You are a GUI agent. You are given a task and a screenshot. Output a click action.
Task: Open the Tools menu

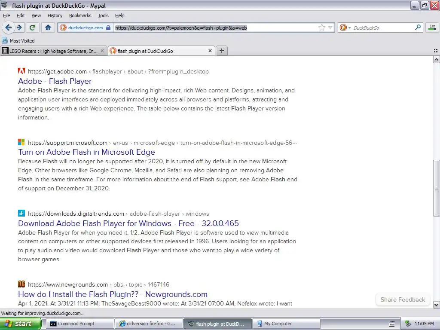tap(103, 15)
